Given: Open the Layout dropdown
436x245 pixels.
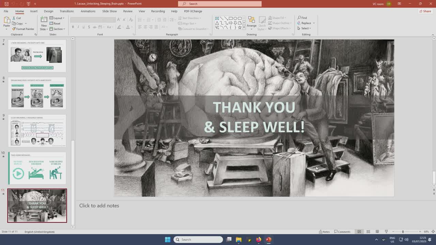Looking at the screenshot, I should (57, 18).
